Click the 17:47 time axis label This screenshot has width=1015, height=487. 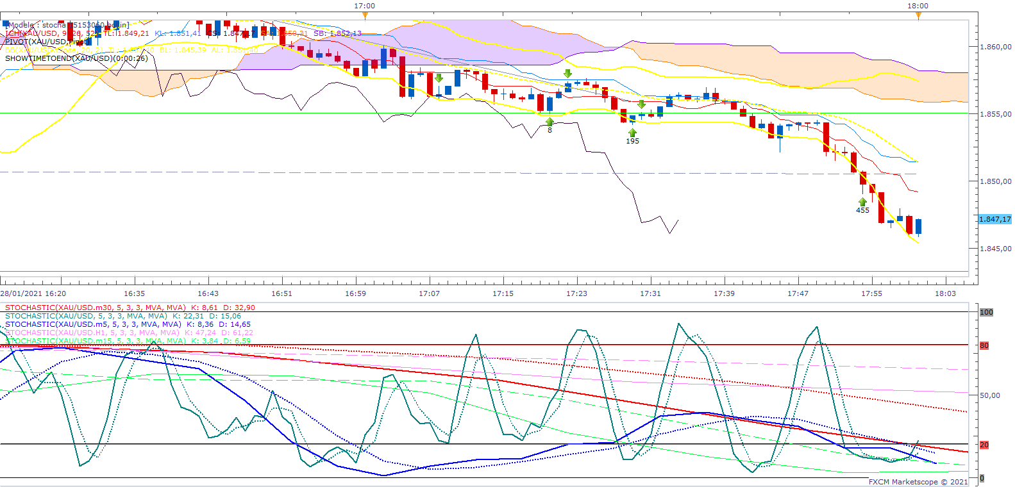click(798, 293)
